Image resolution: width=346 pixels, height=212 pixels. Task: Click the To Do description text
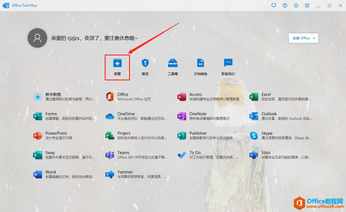tap(214, 157)
